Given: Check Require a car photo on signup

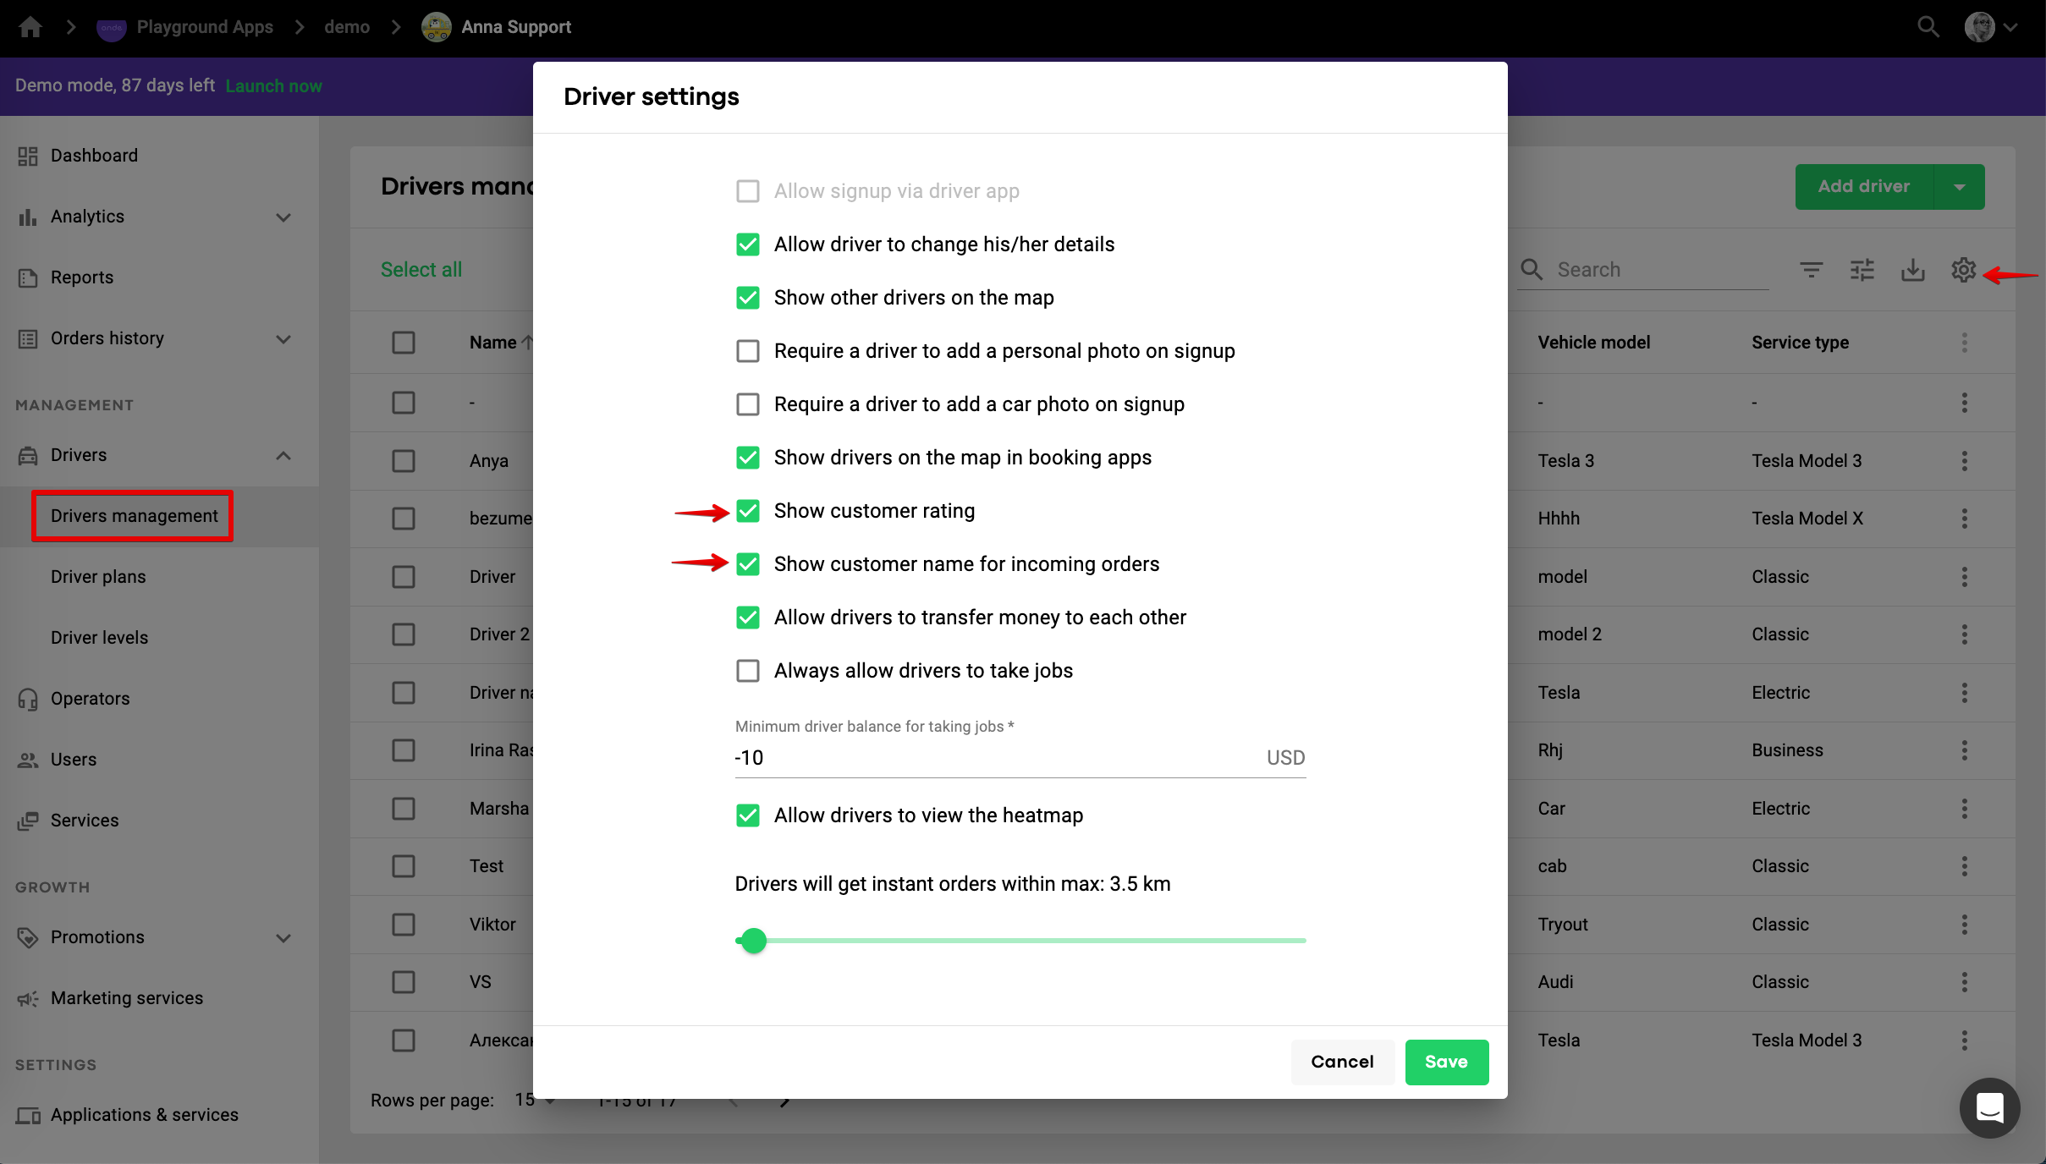Looking at the screenshot, I should [x=747, y=404].
